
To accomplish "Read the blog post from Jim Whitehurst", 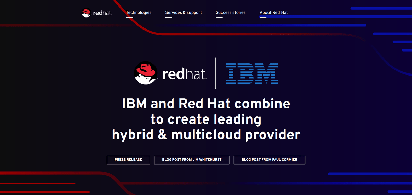I will [x=192, y=160].
